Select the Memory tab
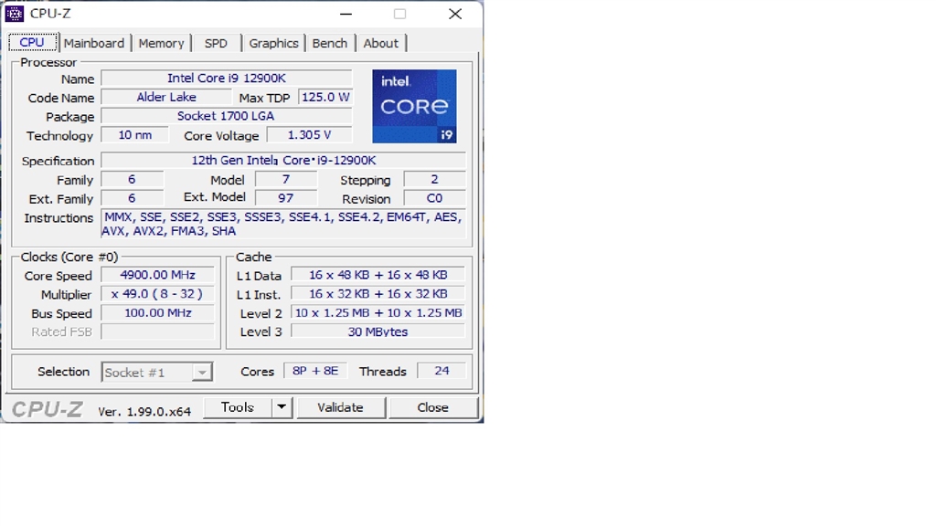The width and height of the screenshot is (936, 526). (161, 43)
